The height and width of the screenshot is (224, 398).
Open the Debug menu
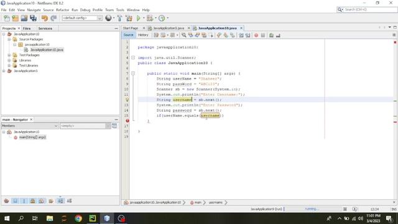point(85,10)
